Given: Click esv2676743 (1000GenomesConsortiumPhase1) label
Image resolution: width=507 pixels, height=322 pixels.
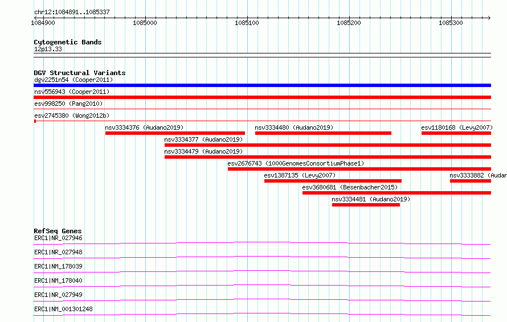Looking at the screenshot, I should pos(296,163).
